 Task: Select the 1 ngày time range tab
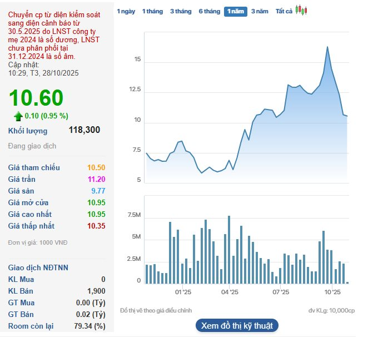pos(126,11)
